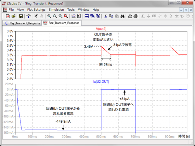Click the 500ms mark on time axis
The image size is (195, 146).
coord(101,137)
